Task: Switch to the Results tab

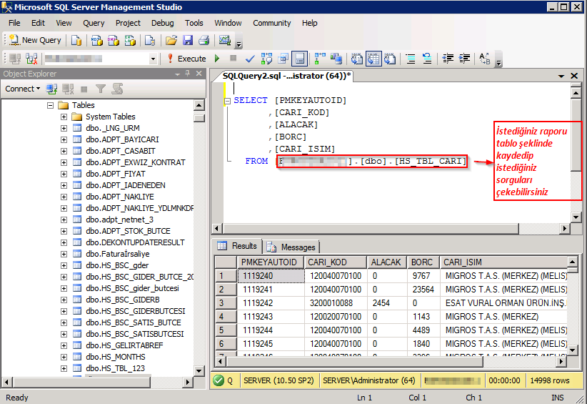Action: 237,246
